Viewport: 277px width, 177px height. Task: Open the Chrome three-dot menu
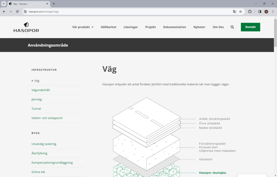[273, 12]
